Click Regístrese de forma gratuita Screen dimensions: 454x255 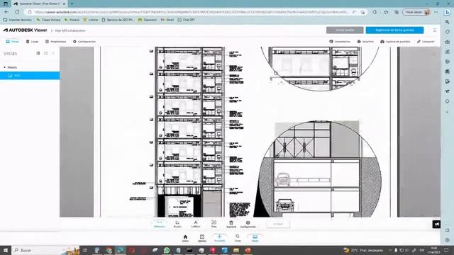point(394,30)
